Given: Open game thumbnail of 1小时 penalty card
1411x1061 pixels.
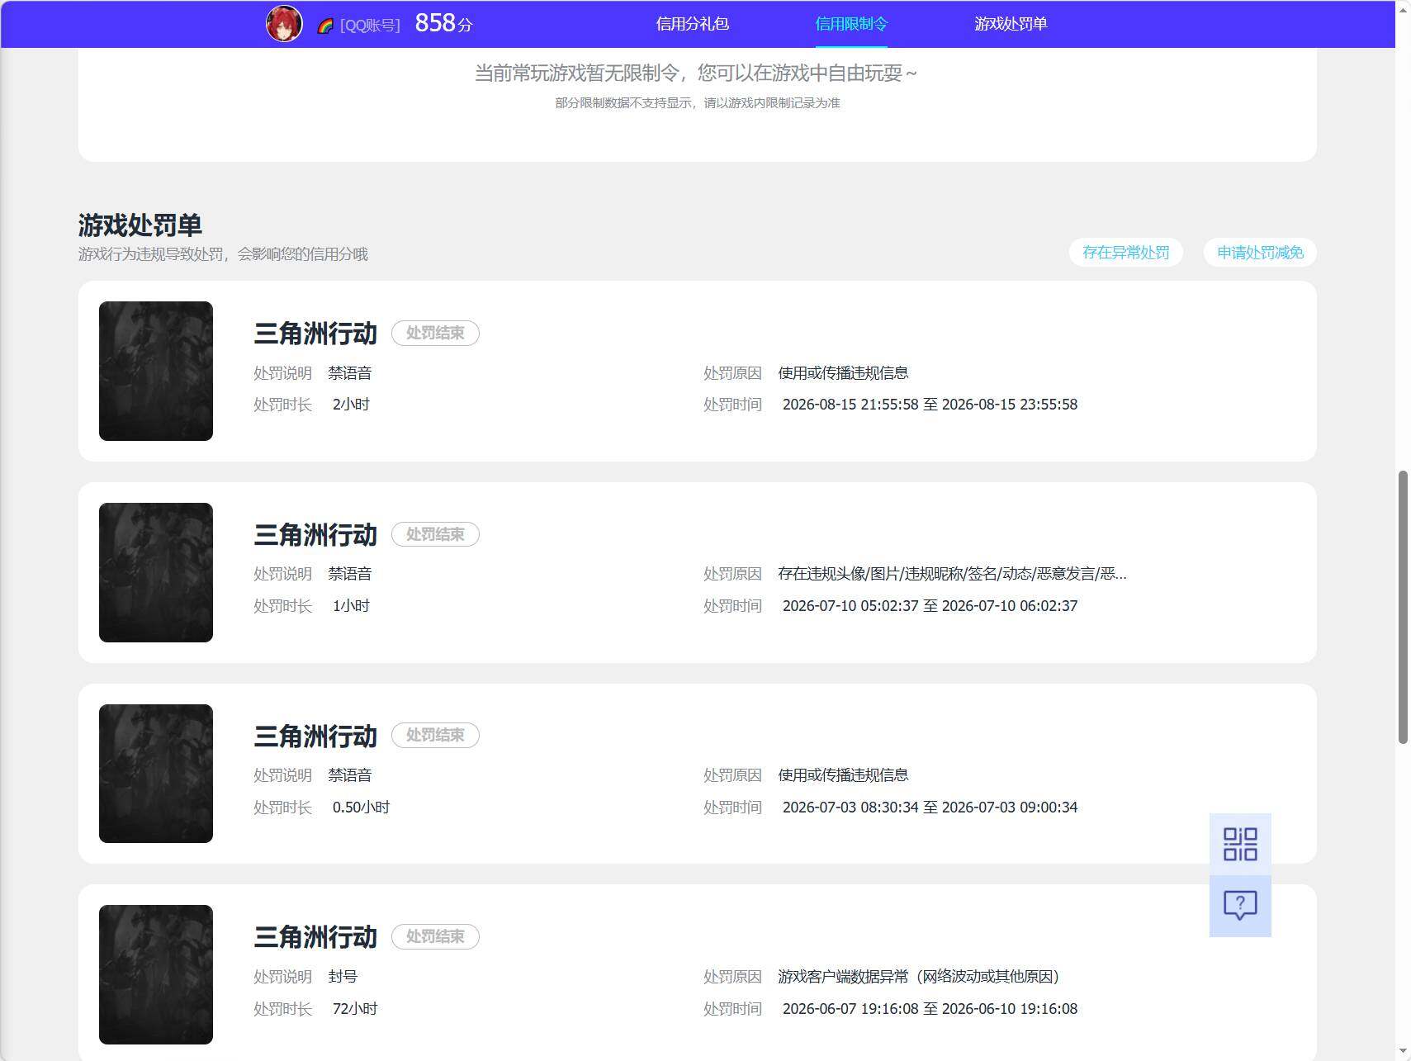Looking at the screenshot, I should point(156,572).
